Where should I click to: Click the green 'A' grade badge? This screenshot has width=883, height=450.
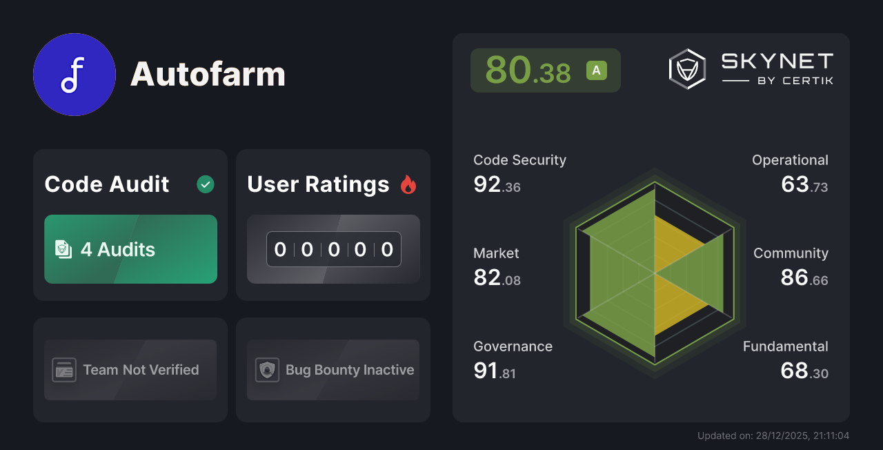click(596, 70)
